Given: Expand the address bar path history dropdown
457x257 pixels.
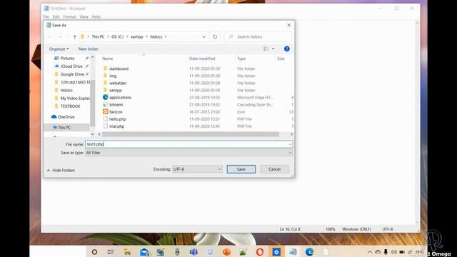Looking at the screenshot, I should point(204,36).
